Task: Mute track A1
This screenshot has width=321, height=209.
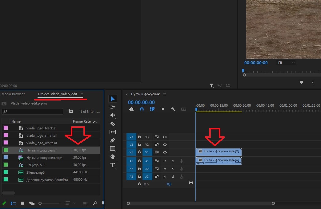Action: (x=165, y=161)
